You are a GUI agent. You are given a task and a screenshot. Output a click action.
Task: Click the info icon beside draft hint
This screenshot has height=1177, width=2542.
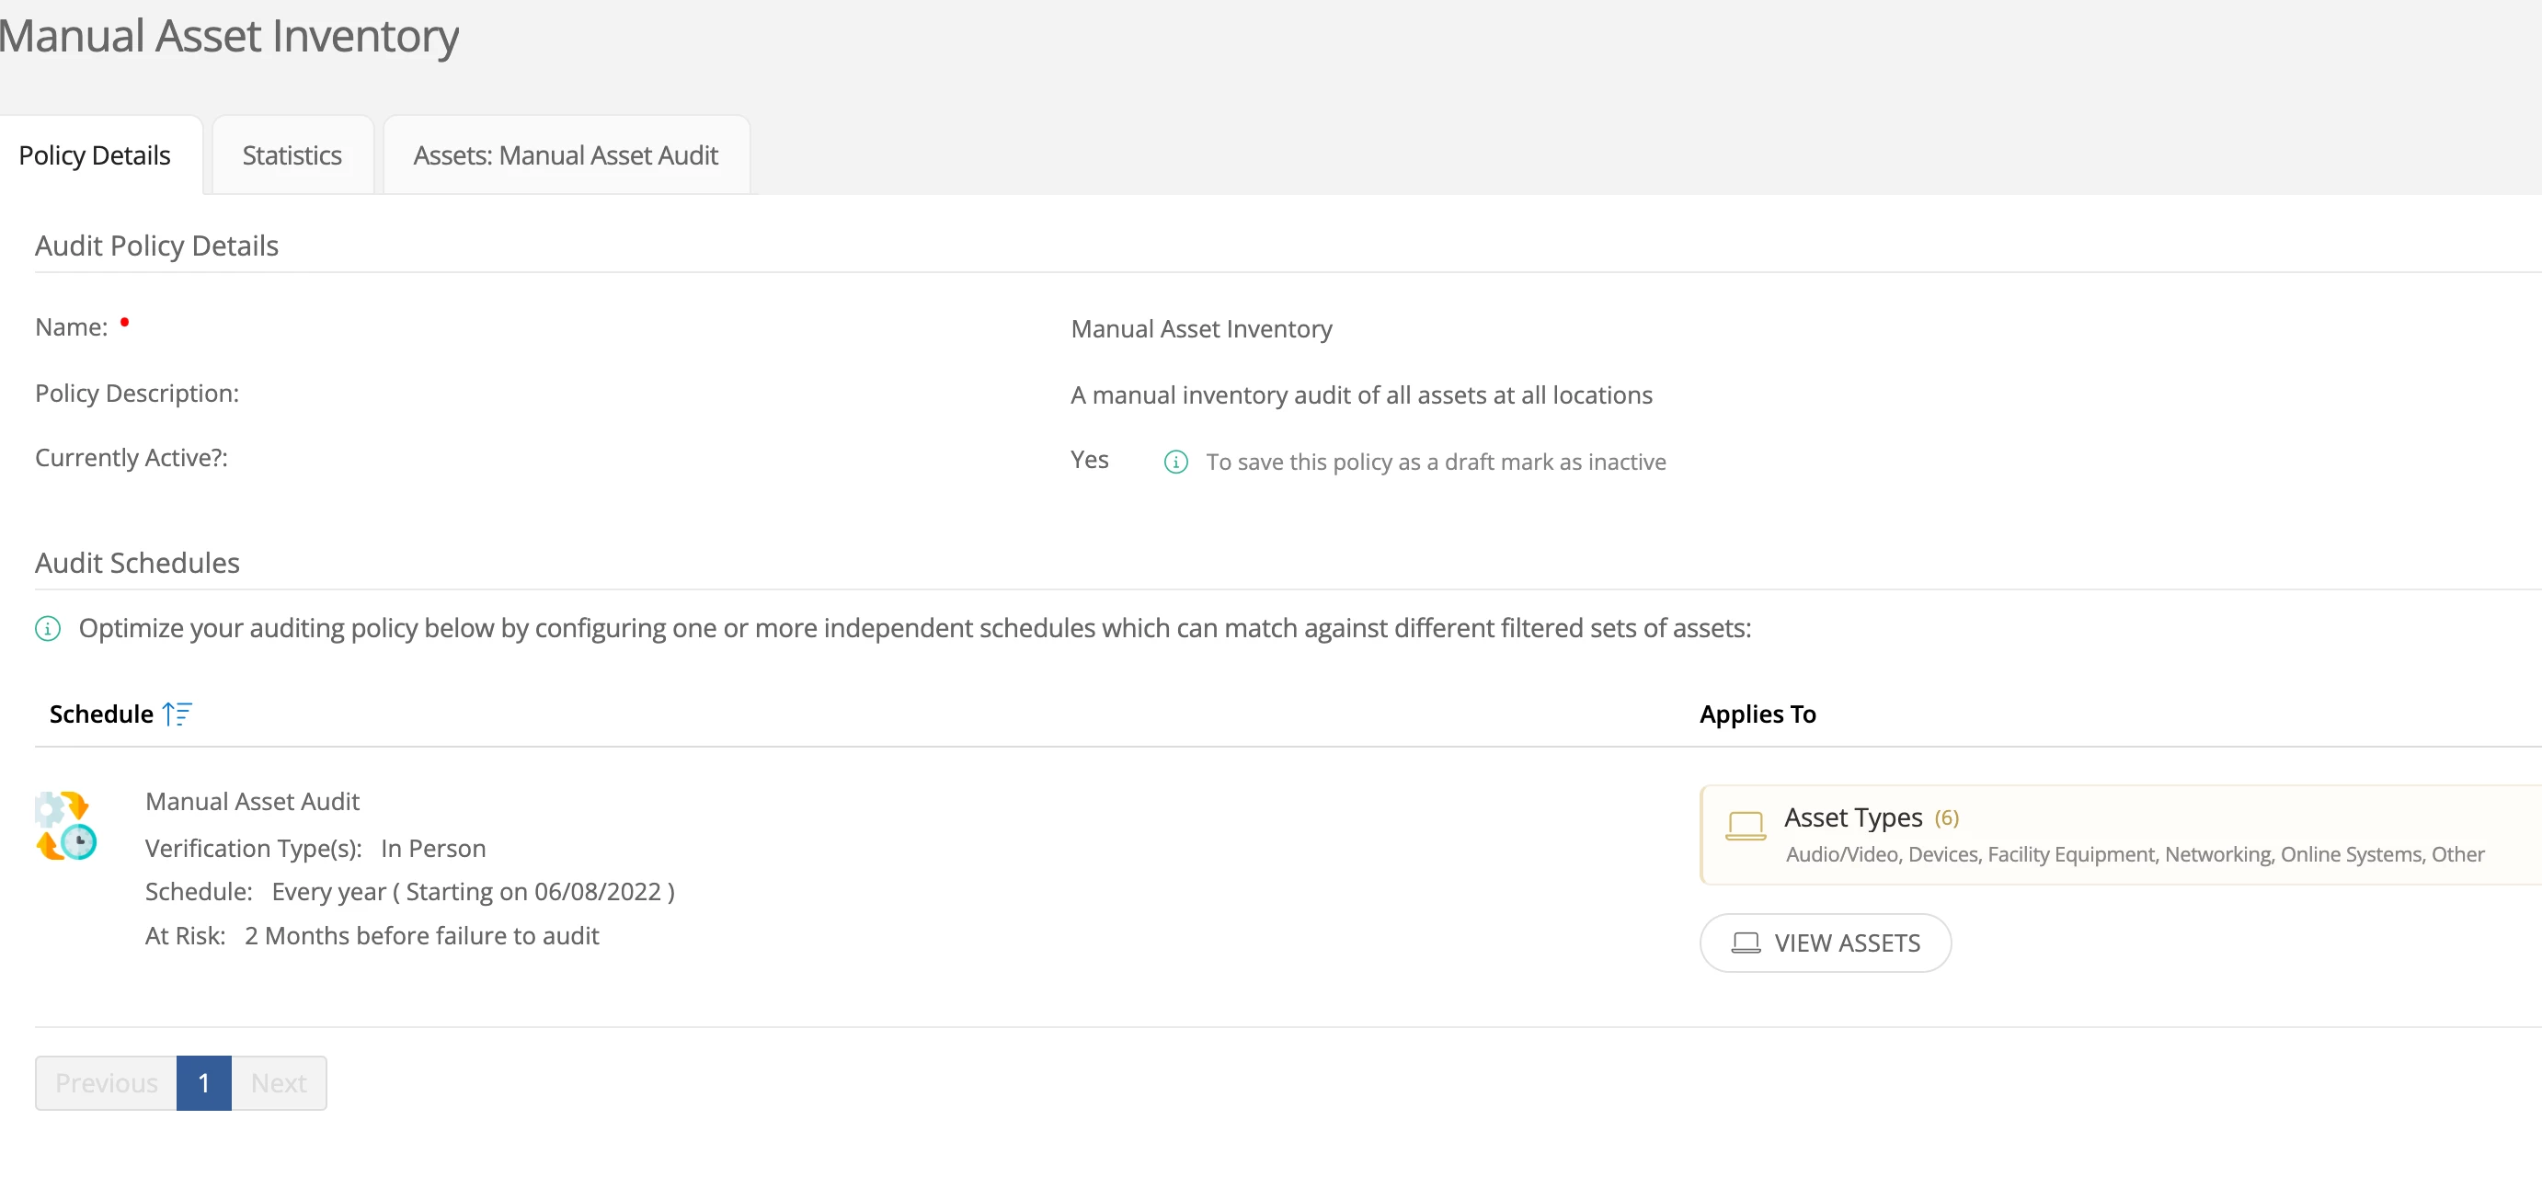click(x=1175, y=462)
